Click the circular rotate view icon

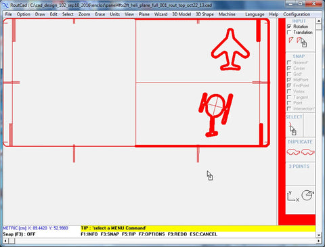(308, 195)
